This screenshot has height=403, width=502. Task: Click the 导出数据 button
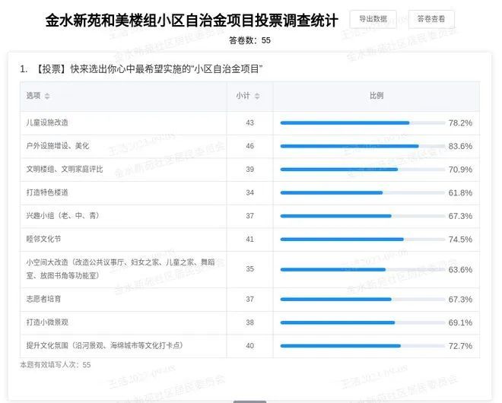(x=373, y=19)
